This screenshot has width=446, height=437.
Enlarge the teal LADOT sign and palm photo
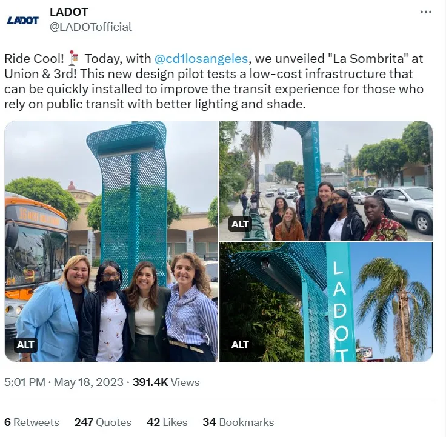tap(326, 302)
